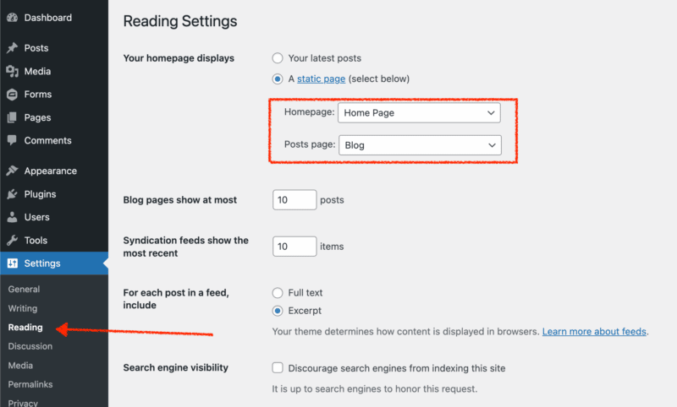Click the Users person icon
The height and width of the screenshot is (407, 677).
coord(12,217)
